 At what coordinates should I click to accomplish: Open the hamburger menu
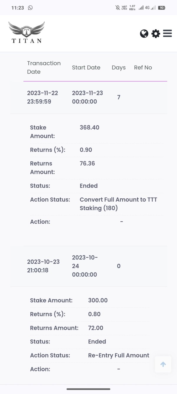(x=167, y=33)
